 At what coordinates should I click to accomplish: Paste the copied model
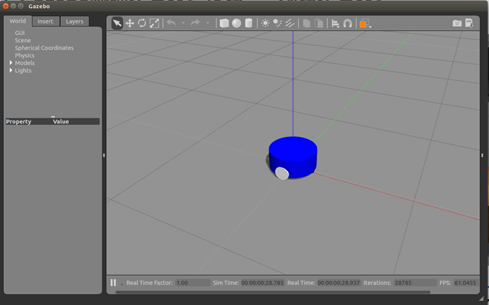click(x=319, y=23)
